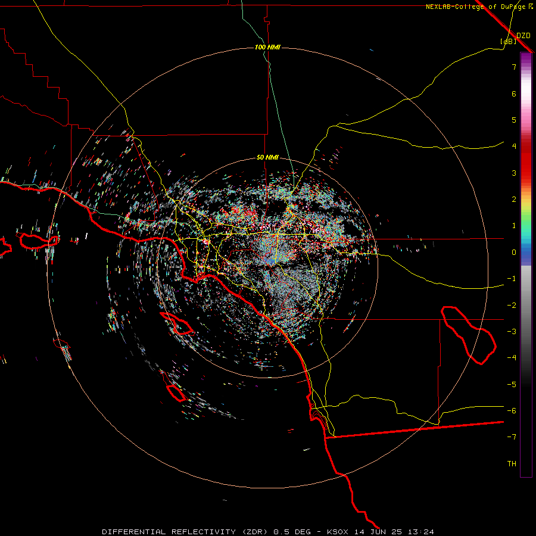This screenshot has height=536, width=536.
Task: Click the -5 value on the color scale
Action: coord(512,385)
